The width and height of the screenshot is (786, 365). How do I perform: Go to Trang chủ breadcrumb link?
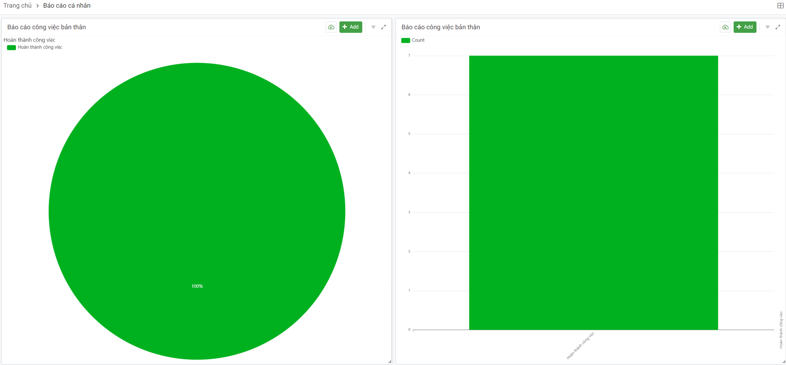click(17, 6)
